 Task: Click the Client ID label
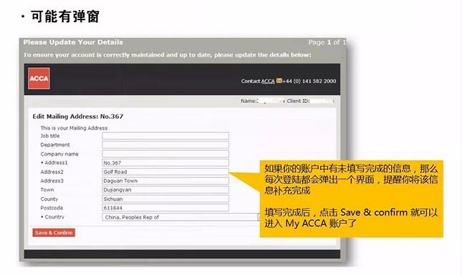click(298, 101)
